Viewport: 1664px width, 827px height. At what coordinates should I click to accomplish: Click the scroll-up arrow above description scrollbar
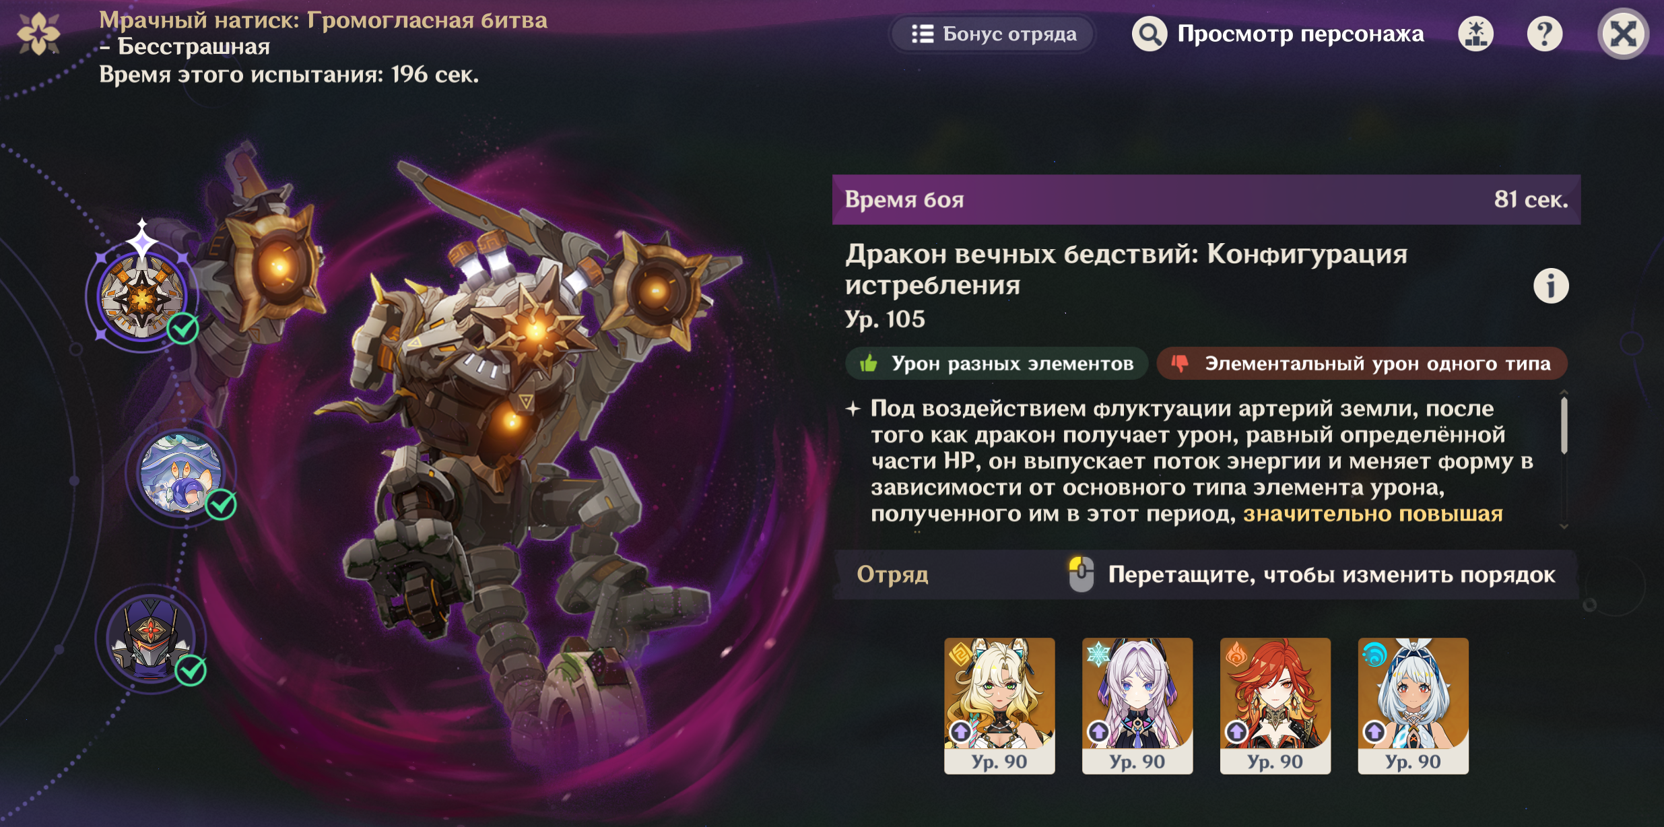1564,392
